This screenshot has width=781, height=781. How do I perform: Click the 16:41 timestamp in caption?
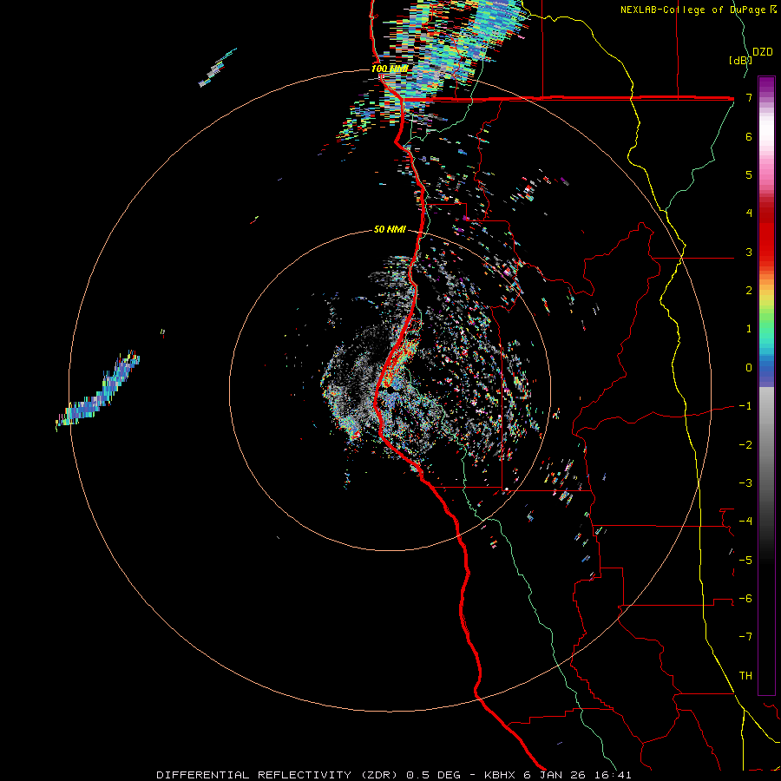(x=614, y=775)
